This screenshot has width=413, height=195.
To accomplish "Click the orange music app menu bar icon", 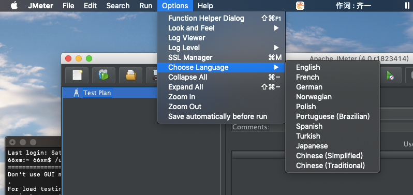I will point(300,6).
